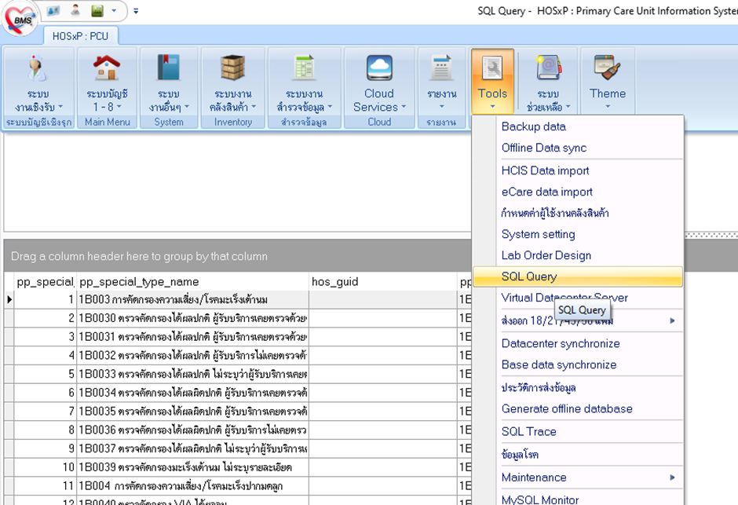The width and height of the screenshot is (738, 505).
Task: Choose กำหนดค่าผู้ใช้งานคลังสินค้า menu item
Action: (x=578, y=213)
